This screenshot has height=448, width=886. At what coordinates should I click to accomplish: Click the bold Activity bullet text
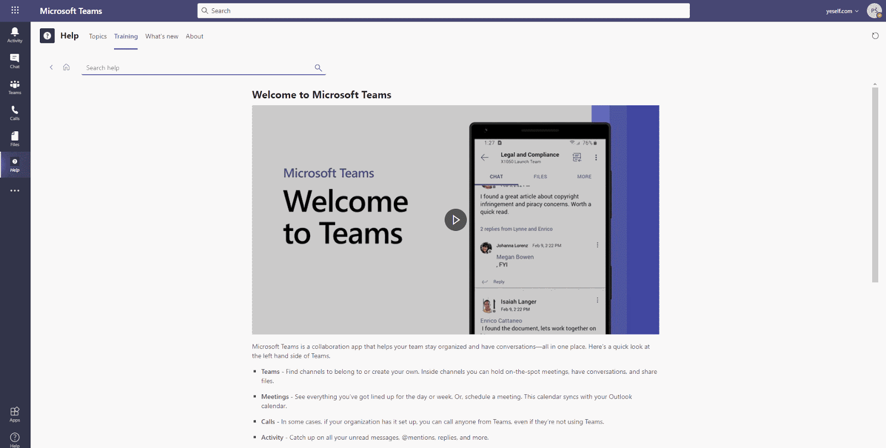(x=272, y=437)
